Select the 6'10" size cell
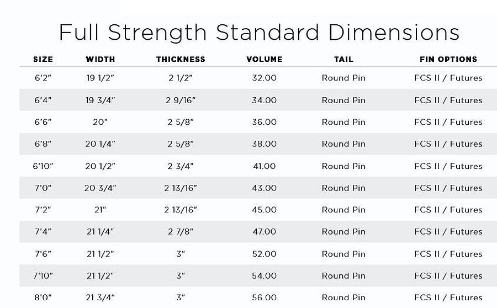The width and height of the screenshot is (497, 308). 43,166
